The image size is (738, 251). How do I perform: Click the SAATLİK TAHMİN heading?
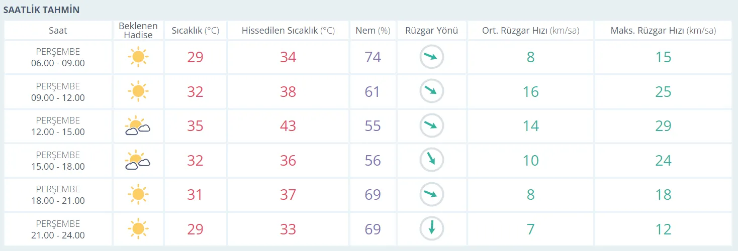pos(41,10)
